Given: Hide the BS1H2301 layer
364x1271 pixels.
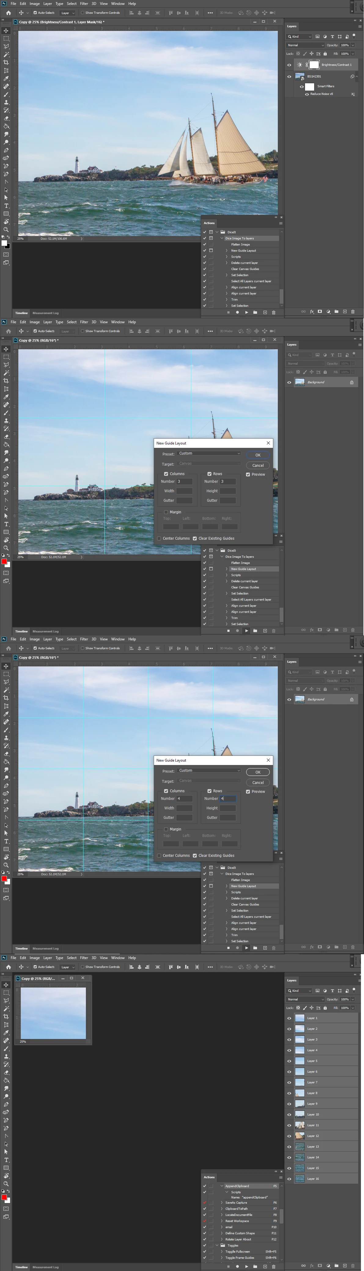Looking at the screenshot, I should click(289, 77).
